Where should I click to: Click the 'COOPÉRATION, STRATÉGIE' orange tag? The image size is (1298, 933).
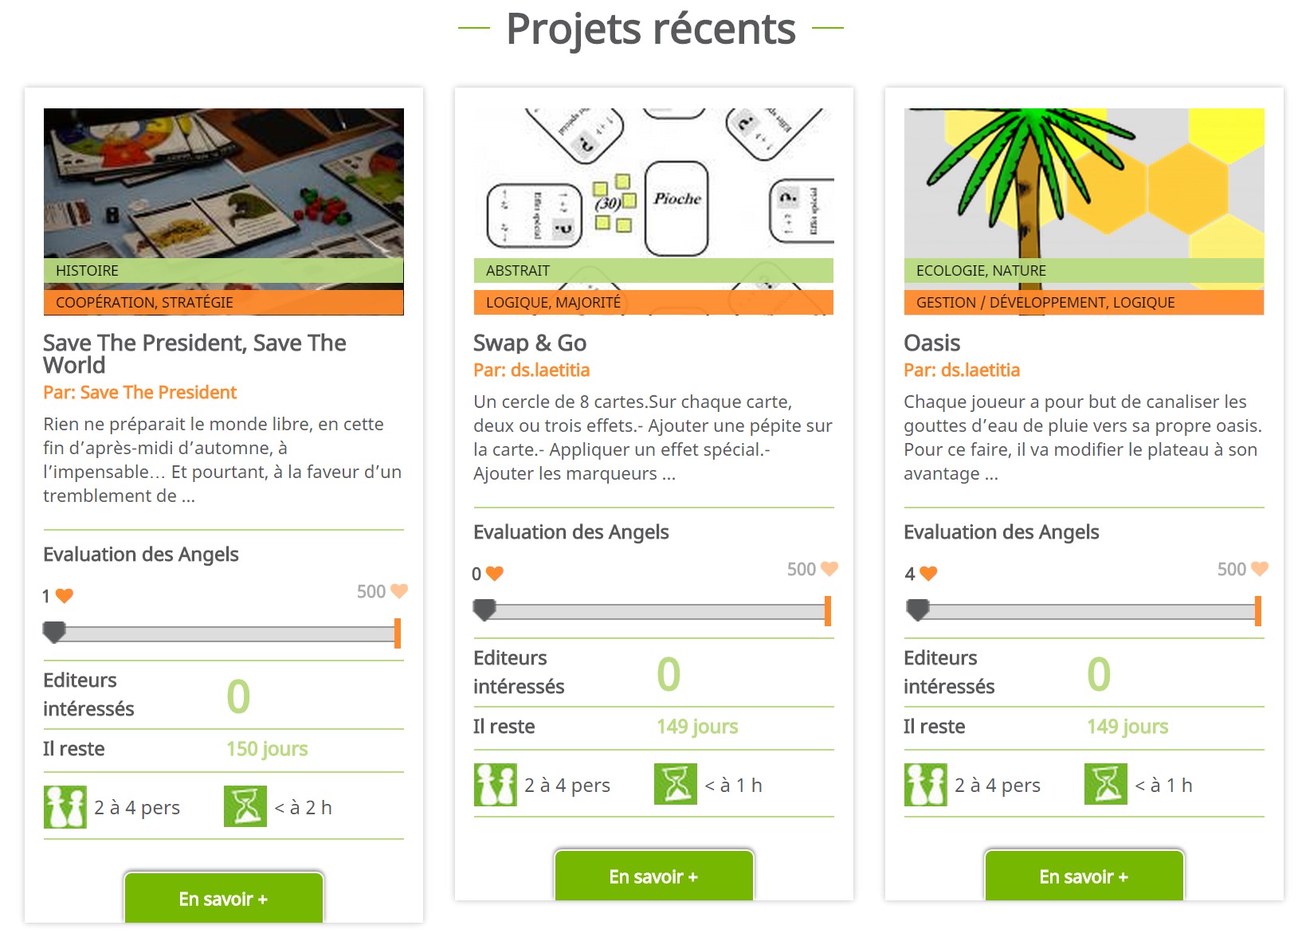pos(144,303)
